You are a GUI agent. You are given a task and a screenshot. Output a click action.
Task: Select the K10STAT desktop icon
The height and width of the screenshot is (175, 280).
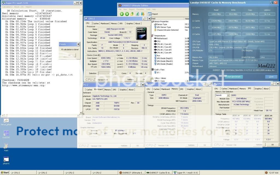pos(6,134)
